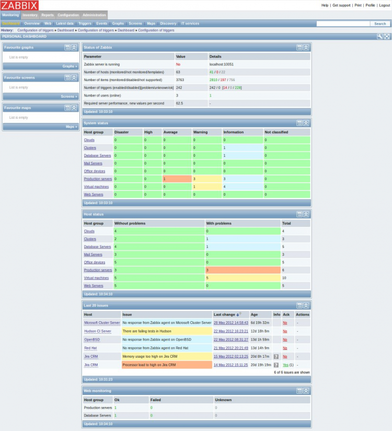Select Latest data in the submenu

65,24
